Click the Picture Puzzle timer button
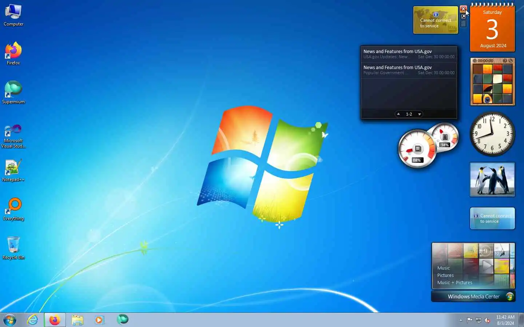The height and width of the screenshot is (327, 524). [475, 61]
